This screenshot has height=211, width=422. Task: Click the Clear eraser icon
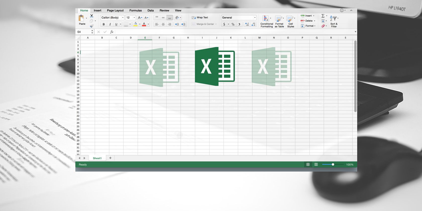tap(323, 26)
